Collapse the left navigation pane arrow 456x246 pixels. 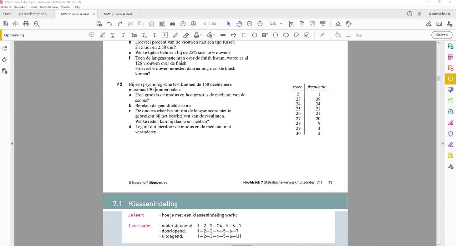[12, 143]
